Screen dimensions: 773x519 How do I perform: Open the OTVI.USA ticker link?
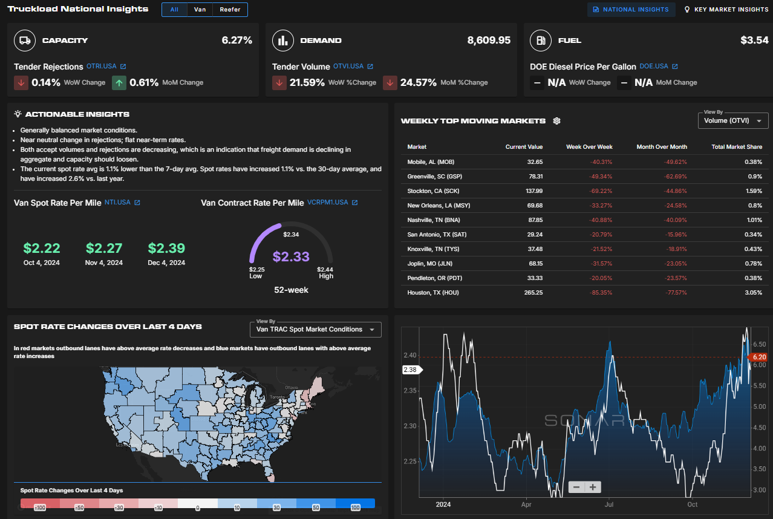click(x=348, y=67)
